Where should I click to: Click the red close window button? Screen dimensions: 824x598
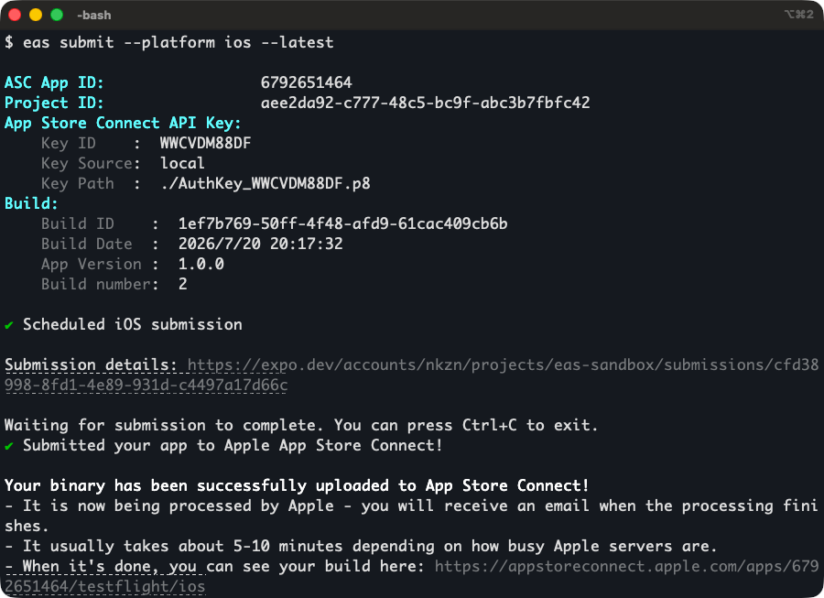[x=15, y=15]
